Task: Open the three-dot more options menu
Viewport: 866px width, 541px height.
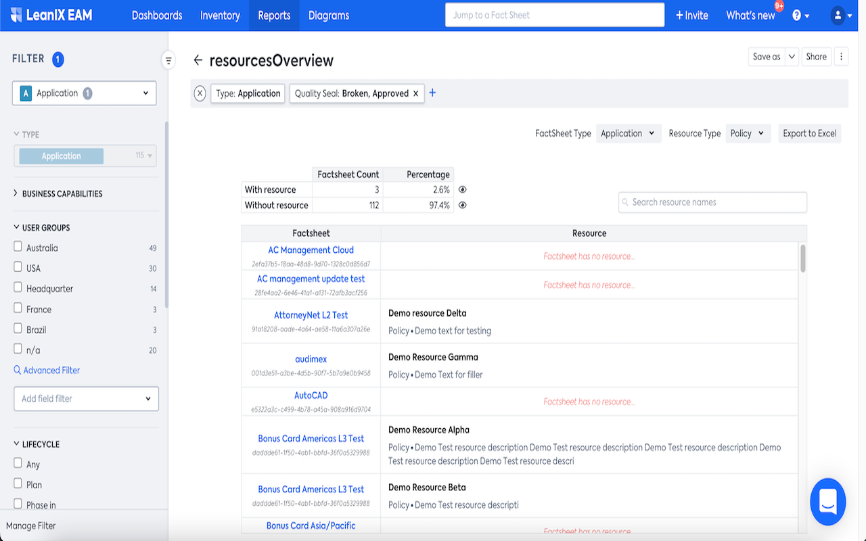Action: tap(841, 57)
